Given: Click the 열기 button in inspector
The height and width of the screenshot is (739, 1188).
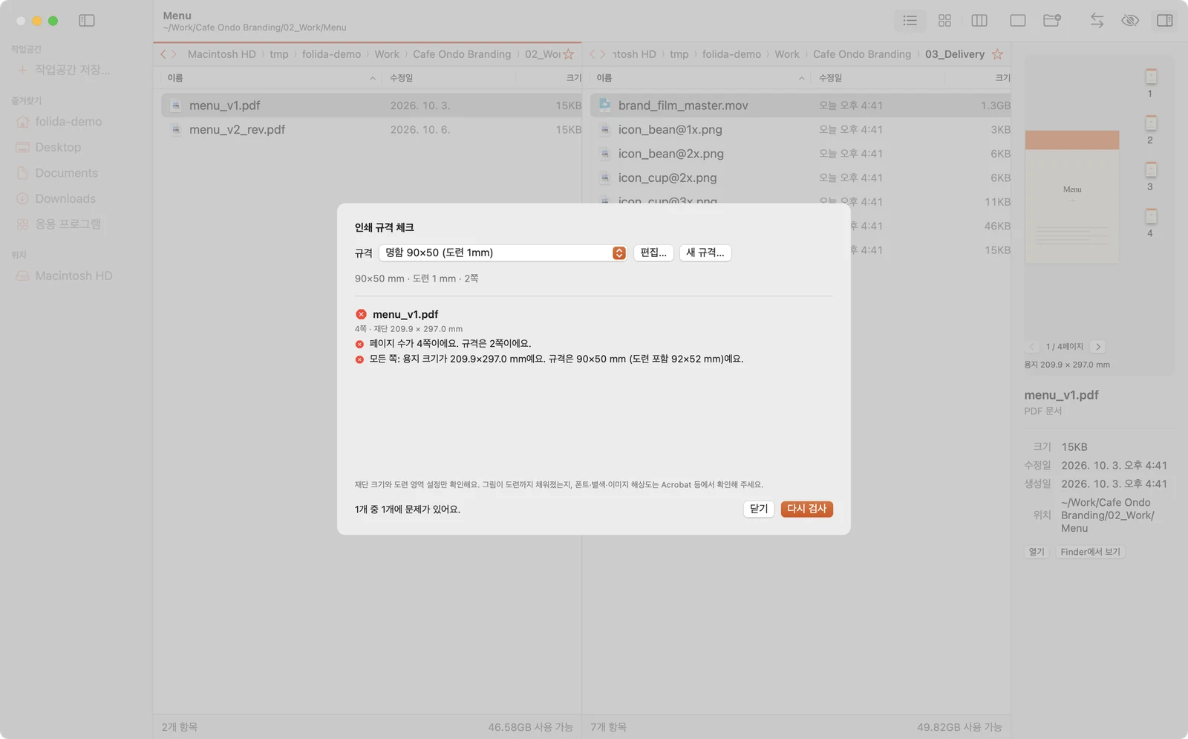Looking at the screenshot, I should tap(1037, 552).
